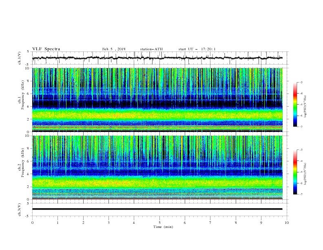Click the ch.2 "Frequency (kHz)" axis label
This screenshot has height=250, width=323.
point(23,163)
